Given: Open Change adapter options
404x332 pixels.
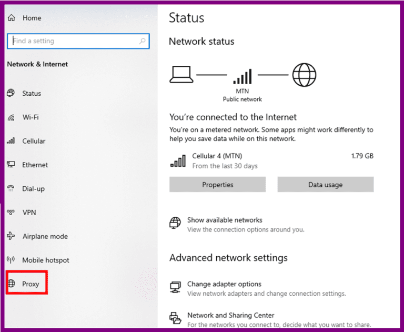Looking at the screenshot, I should tap(224, 285).
